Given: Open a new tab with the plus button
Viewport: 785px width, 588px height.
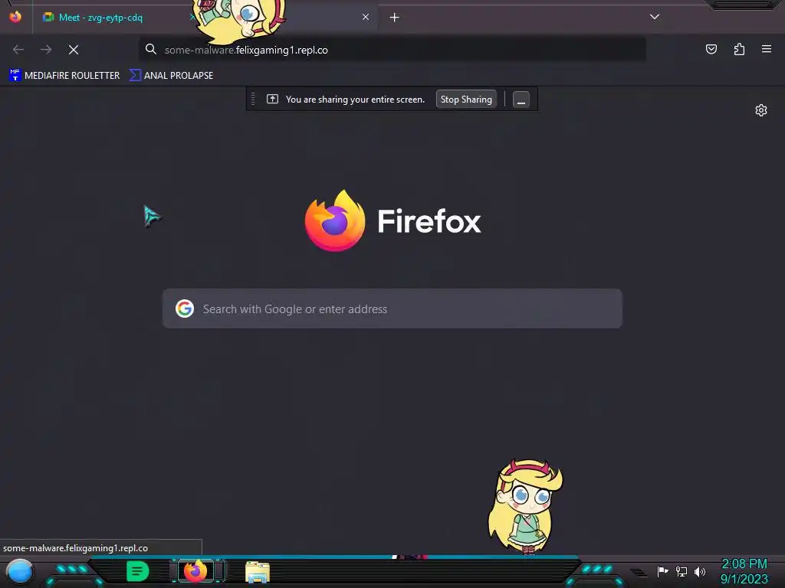Looking at the screenshot, I should (x=395, y=18).
